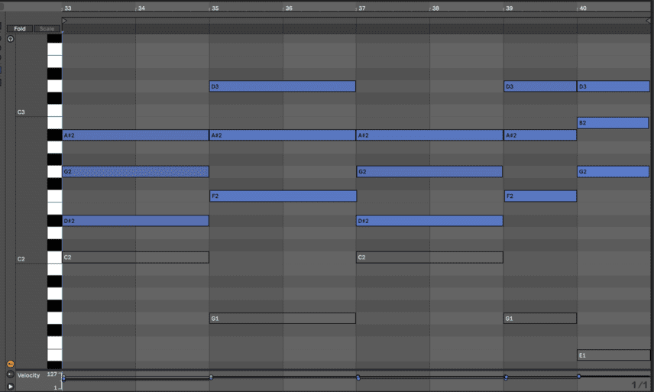Image resolution: width=654 pixels, height=392 pixels.
Task: Enable the Fold button
Action: pyautogui.click(x=20, y=28)
